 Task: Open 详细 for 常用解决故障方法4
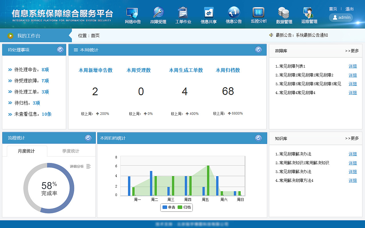point(353,180)
